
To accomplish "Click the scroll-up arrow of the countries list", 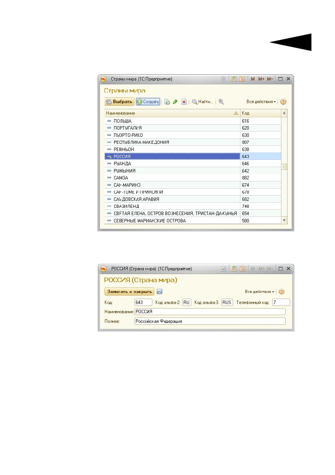I will 284,113.
